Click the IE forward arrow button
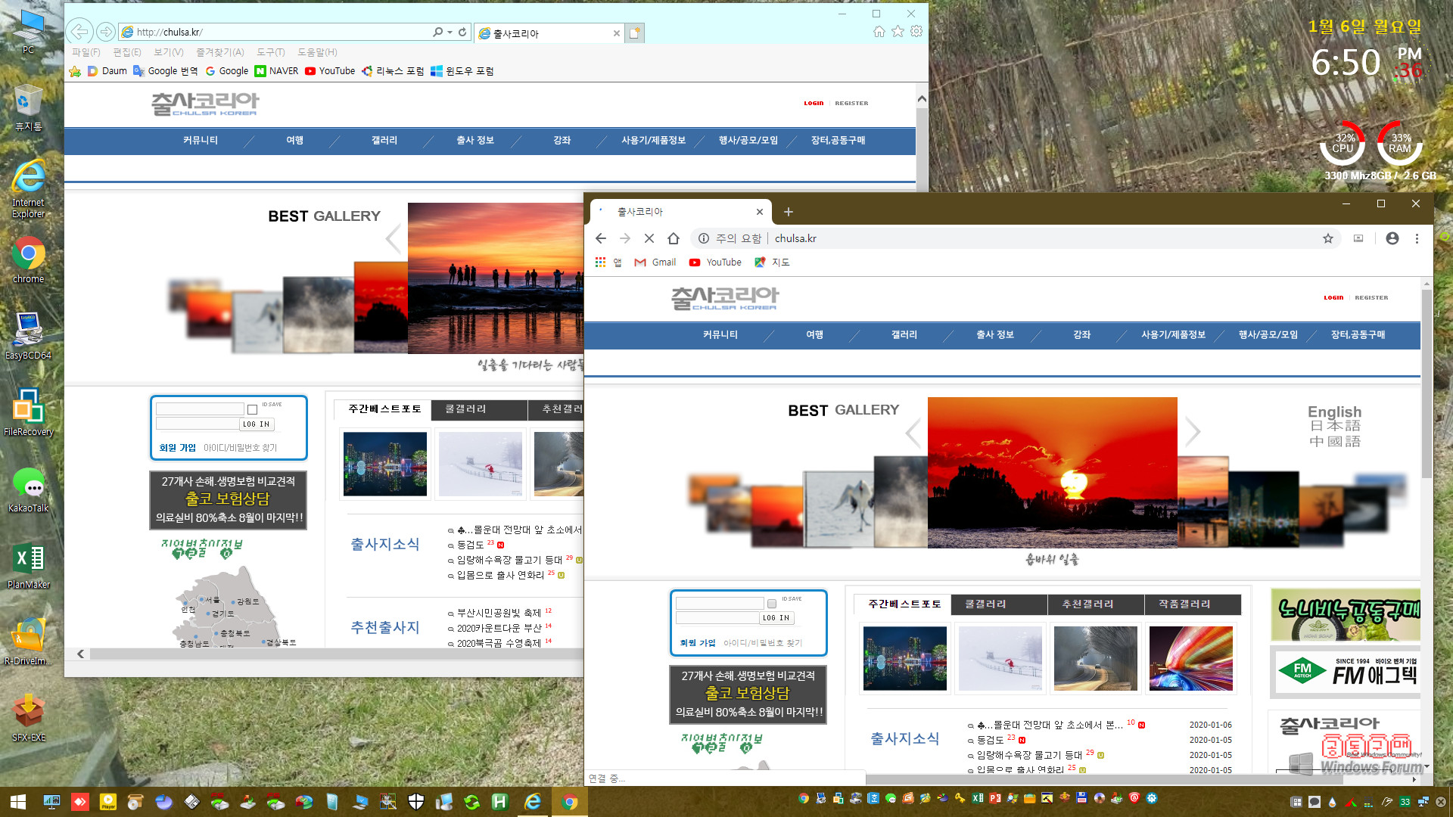Screen dimensions: 1453x817 coord(106,32)
